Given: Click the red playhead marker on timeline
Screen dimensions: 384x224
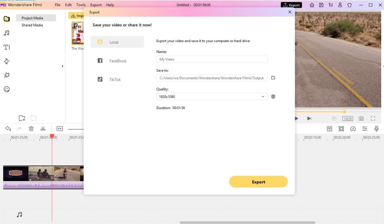Looking at the screenshot, I should point(52,136).
